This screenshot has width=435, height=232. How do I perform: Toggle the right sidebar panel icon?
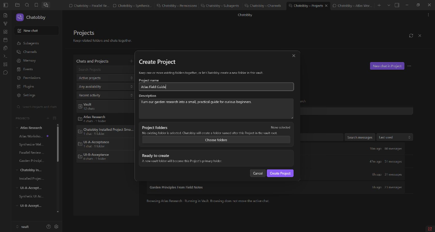(x=397, y=5)
